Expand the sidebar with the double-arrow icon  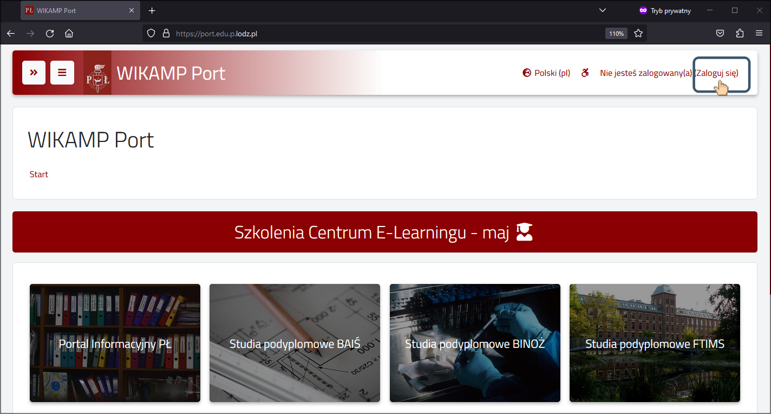34,73
